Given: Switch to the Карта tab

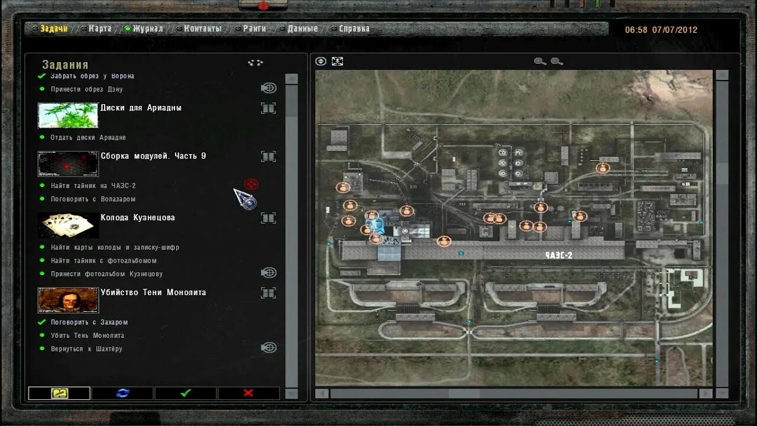Looking at the screenshot, I should (100, 28).
